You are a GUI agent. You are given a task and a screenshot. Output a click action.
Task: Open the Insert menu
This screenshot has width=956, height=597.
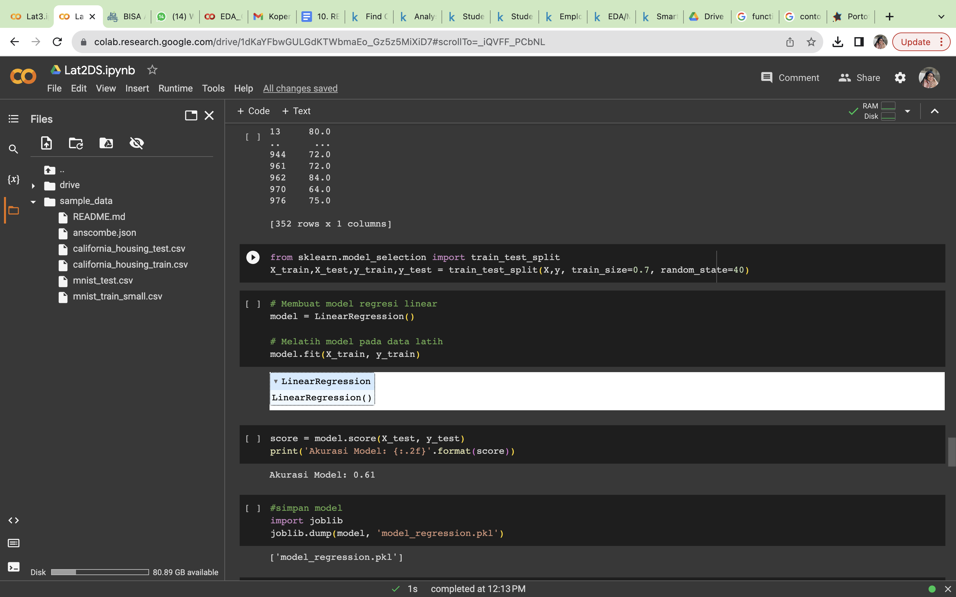(x=137, y=89)
